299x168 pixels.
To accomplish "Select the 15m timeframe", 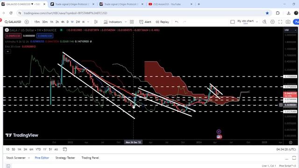I will [x=37, y=22].
